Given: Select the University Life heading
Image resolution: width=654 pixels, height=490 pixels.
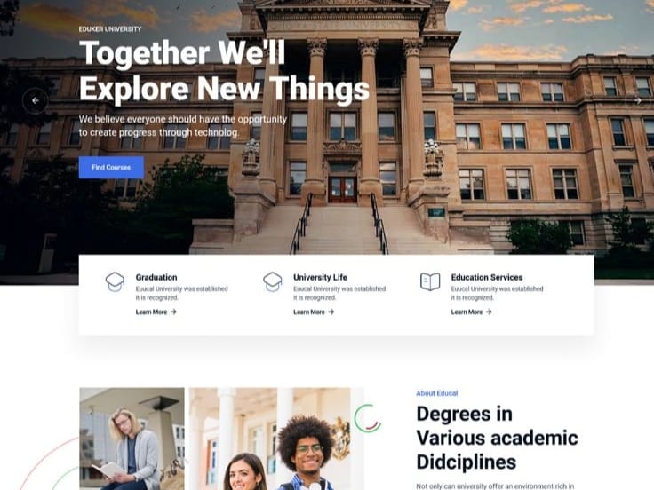Looking at the screenshot, I should tap(320, 277).
